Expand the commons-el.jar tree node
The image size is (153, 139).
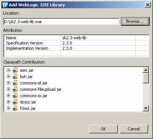(x=8, y=83)
